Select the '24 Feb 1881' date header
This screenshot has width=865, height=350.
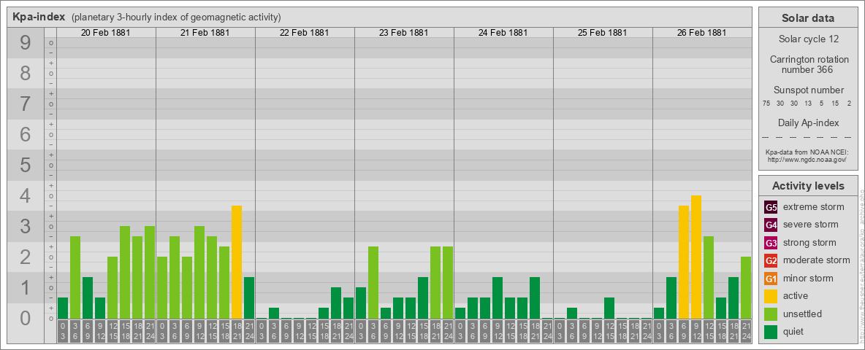pyautogui.click(x=503, y=33)
